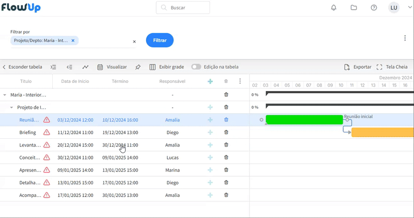Open the Visualizar calendar menu

coord(112,67)
